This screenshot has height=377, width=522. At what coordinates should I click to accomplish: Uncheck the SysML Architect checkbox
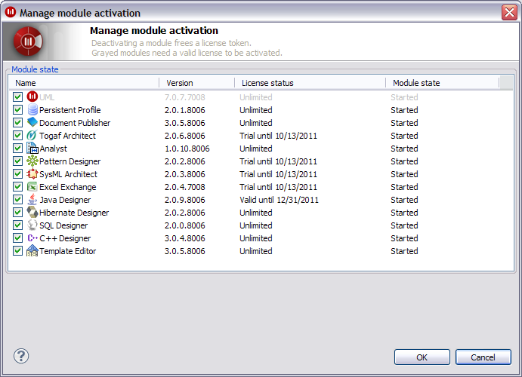coord(17,173)
